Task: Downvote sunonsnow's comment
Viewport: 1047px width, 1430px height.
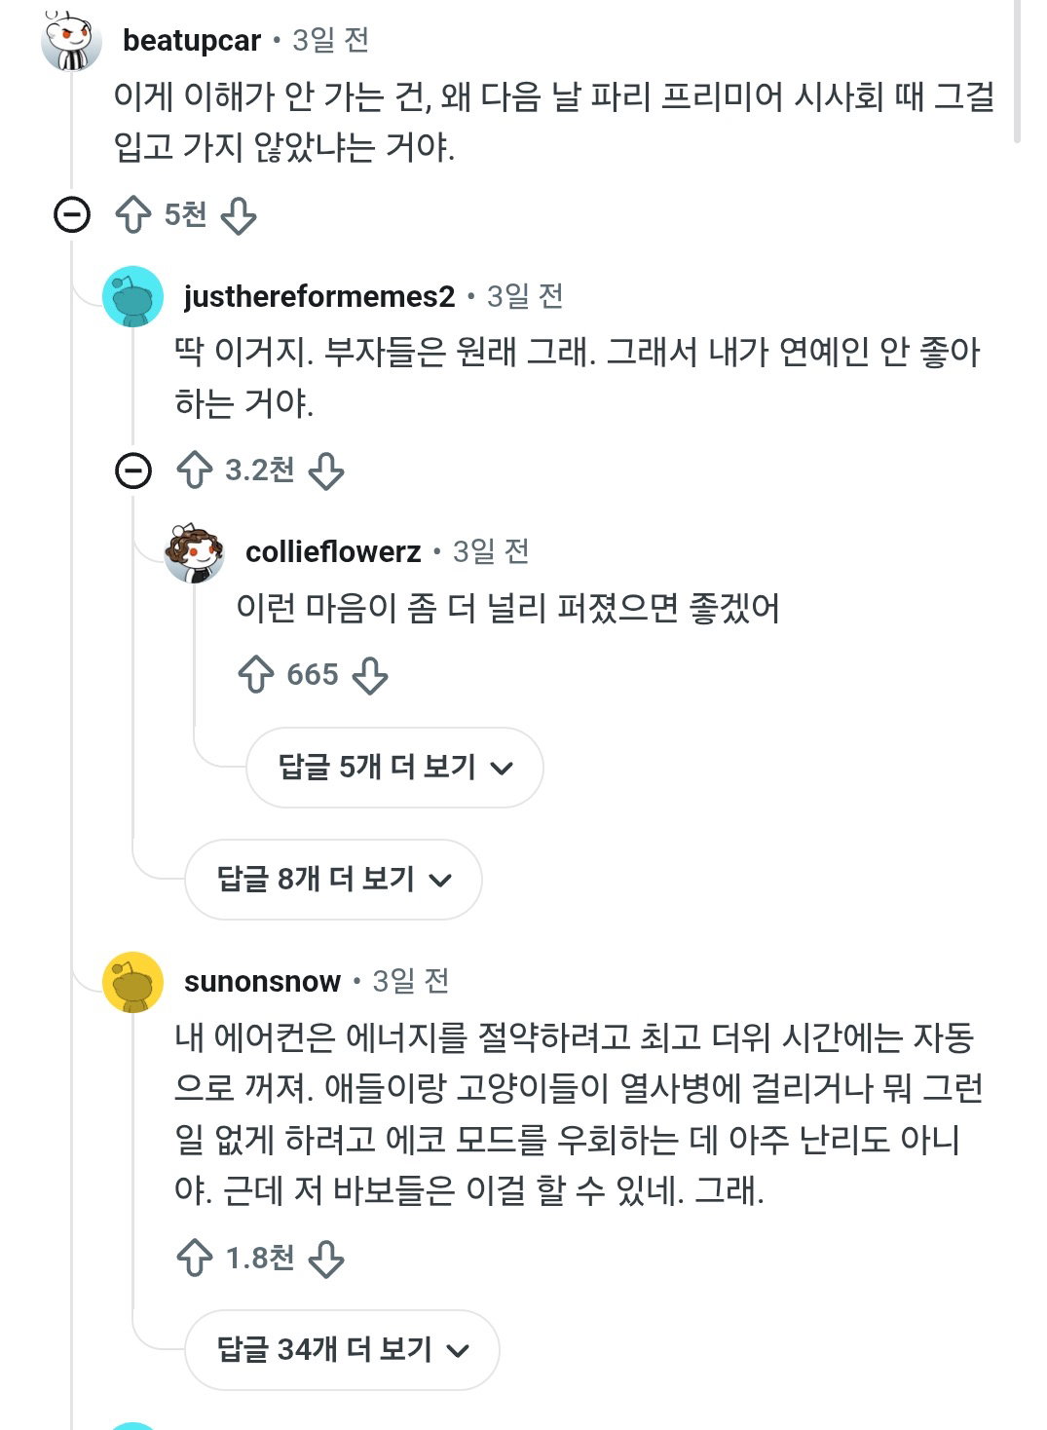Action: pyautogui.click(x=326, y=1258)
